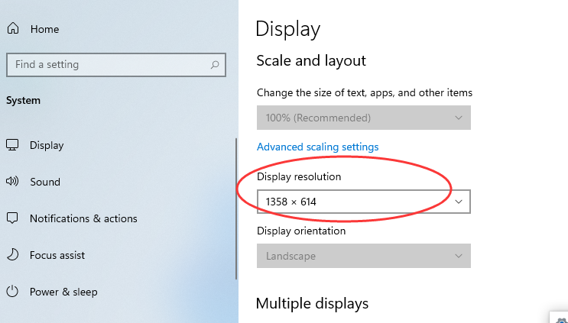Click the Notifications & actions speech-bubble icon
Viewport: 568px width, 323px height.
coord(12,218)
